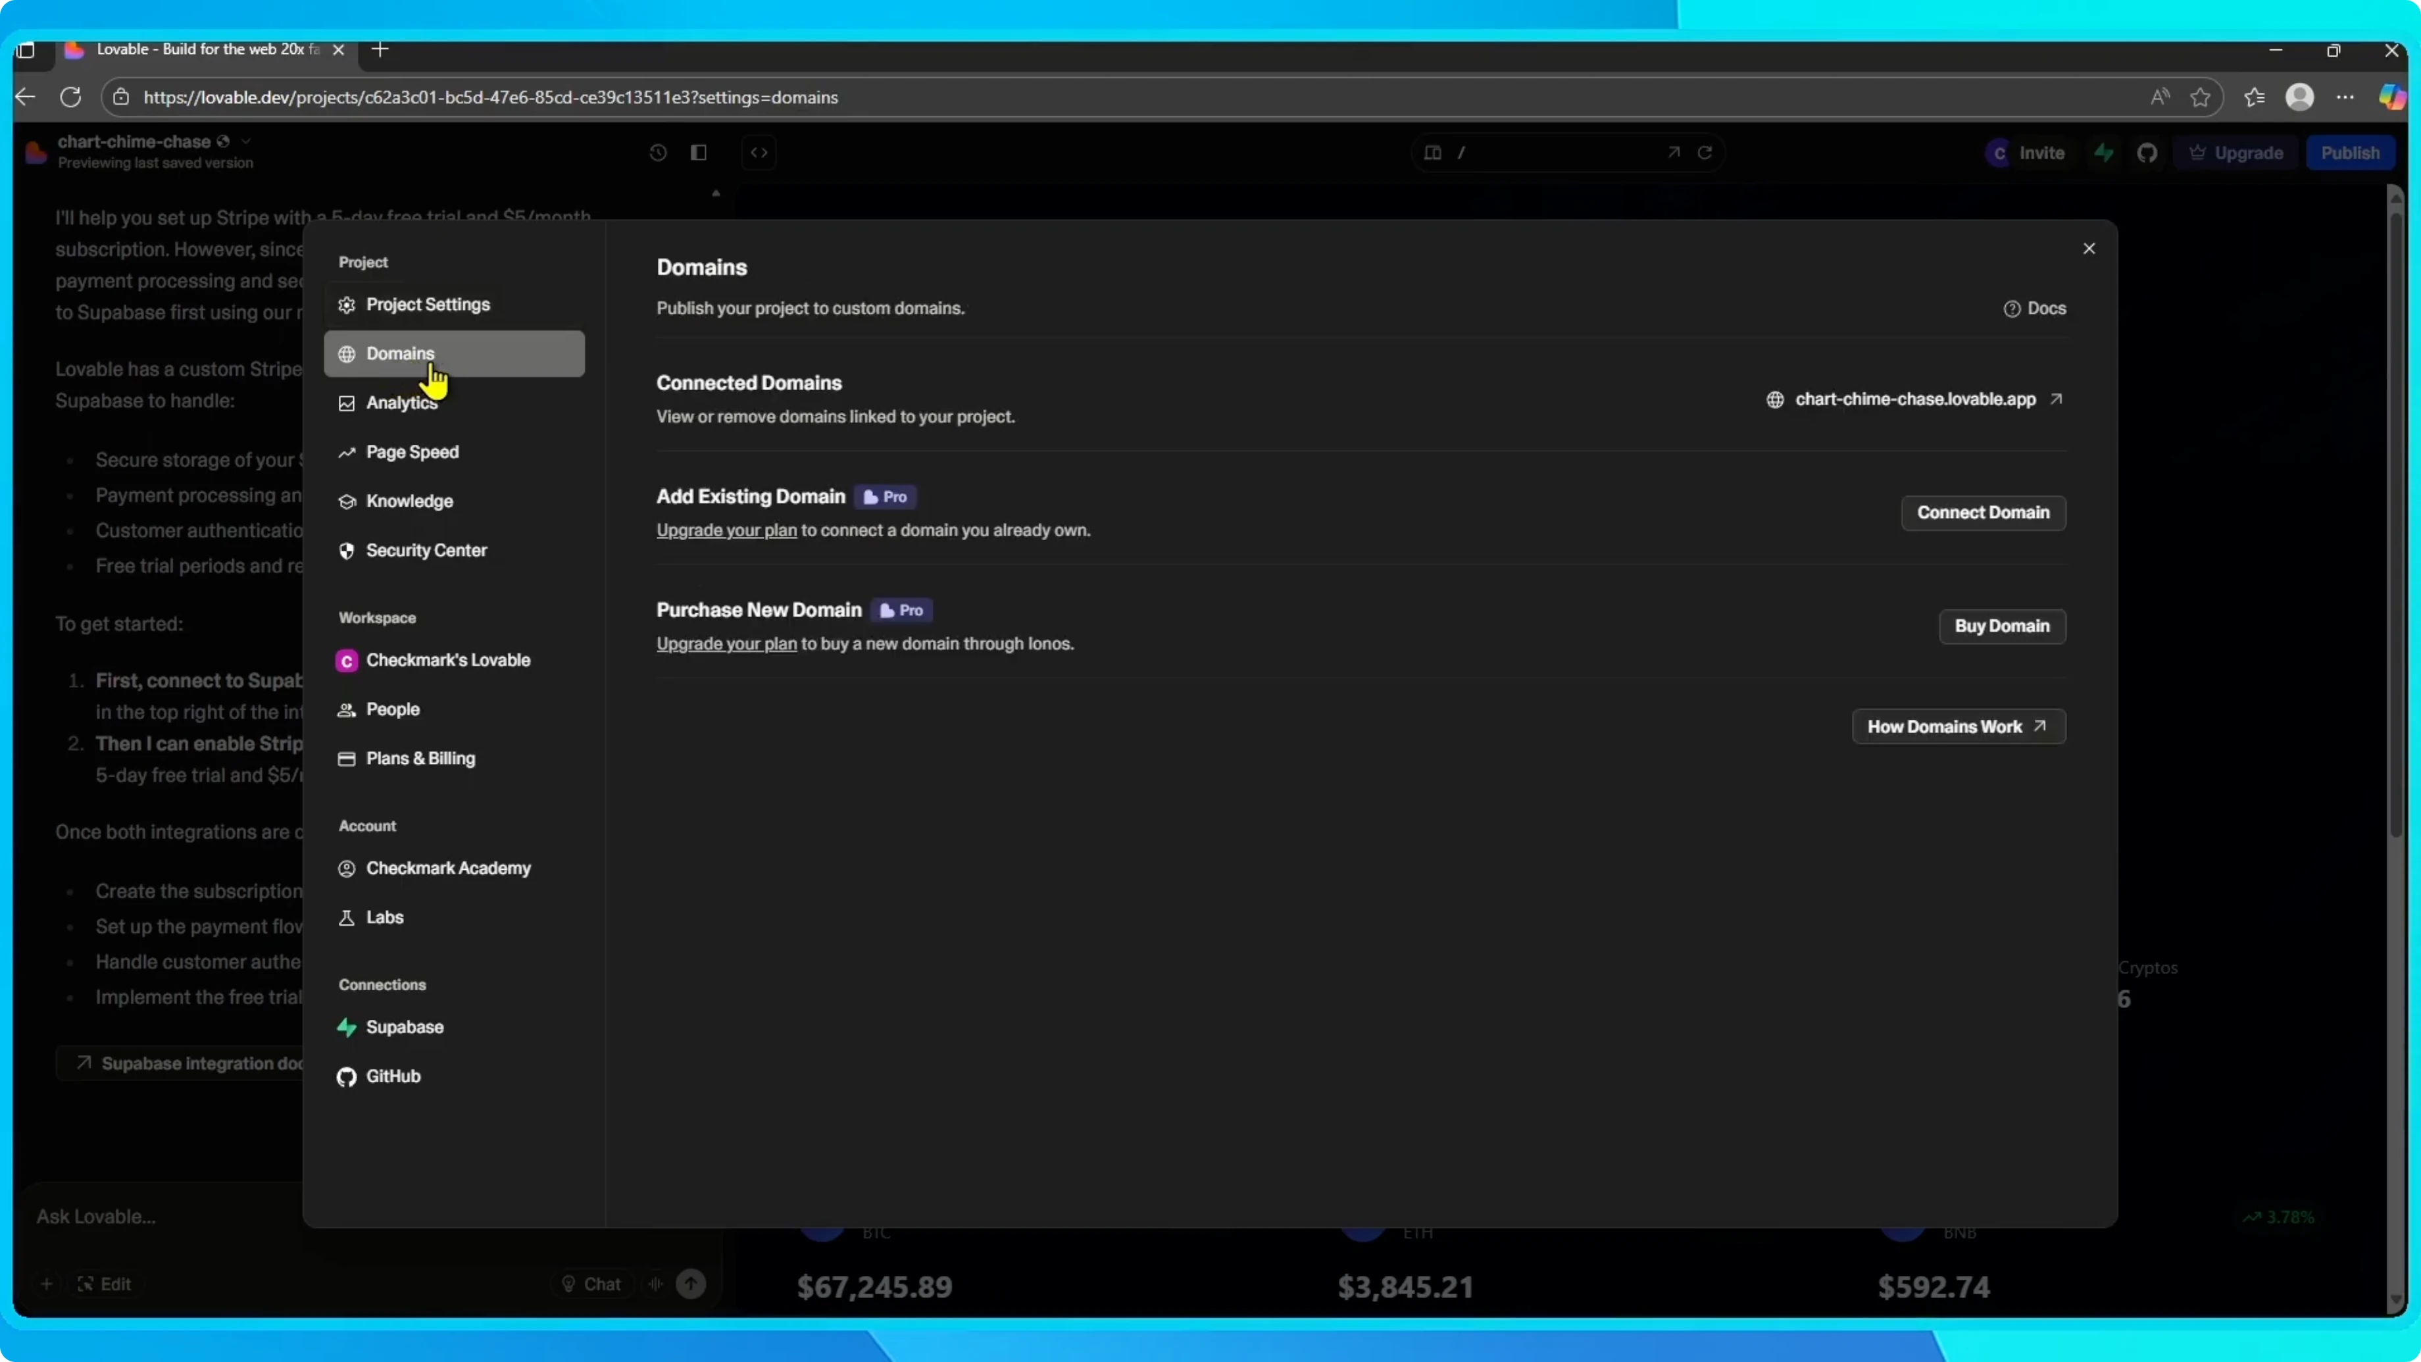Image resolution: width=2421 pixels, height=1362 pixels.
Task: Close the settings dialog
Action: click(x=2088, y=248)
